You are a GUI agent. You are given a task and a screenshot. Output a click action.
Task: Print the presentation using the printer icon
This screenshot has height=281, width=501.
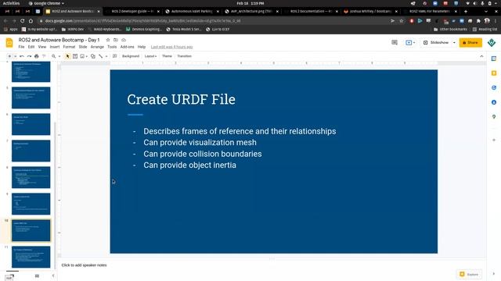click(x=37, y=56)
